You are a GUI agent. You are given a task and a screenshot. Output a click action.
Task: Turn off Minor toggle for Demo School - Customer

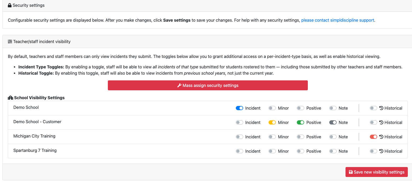272,122
